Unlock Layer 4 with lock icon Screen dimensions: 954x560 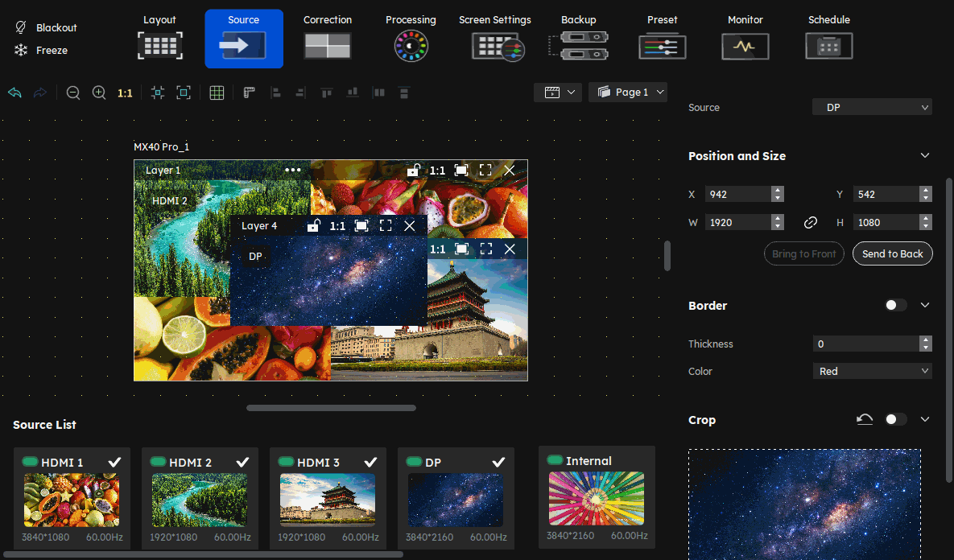click(x=313, y=226)
